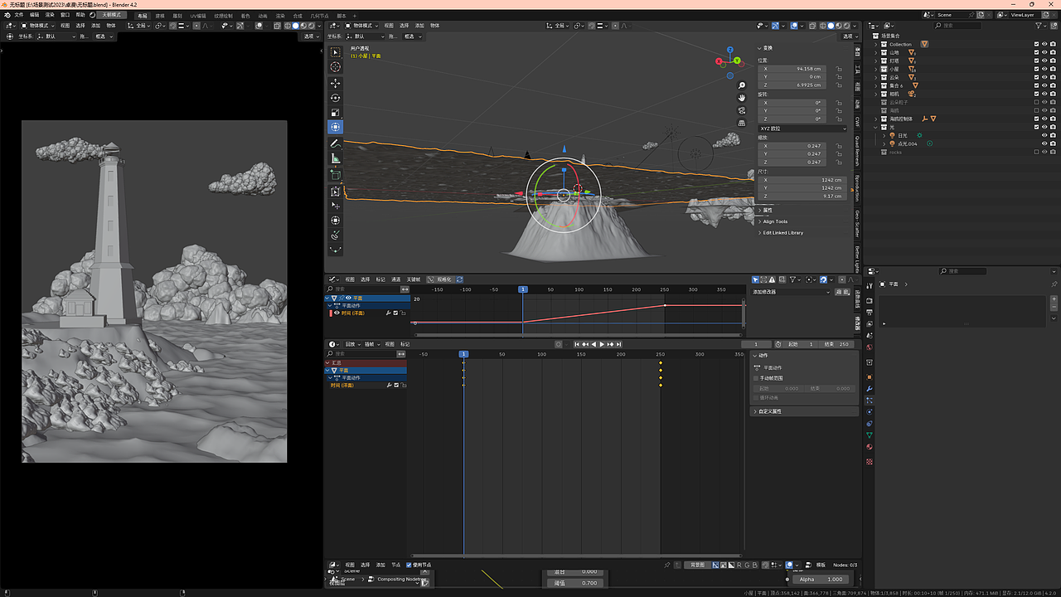Expand the 山地 collection in outliner
The image size is (1061, 597).
(877, 52)
